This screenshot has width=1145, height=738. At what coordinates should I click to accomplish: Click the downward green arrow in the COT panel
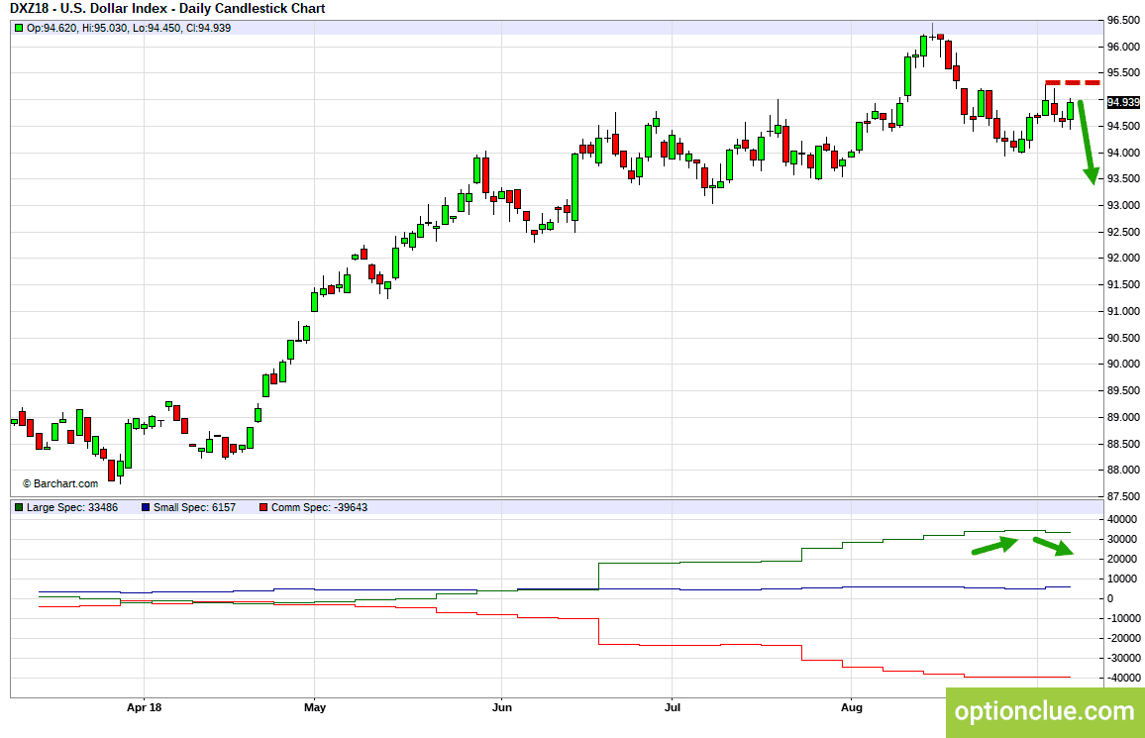click(1054, 546)
